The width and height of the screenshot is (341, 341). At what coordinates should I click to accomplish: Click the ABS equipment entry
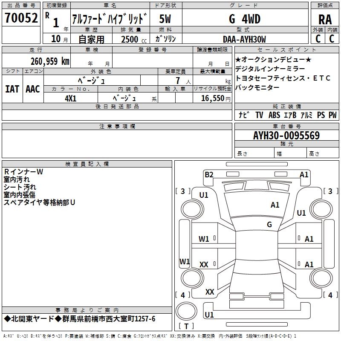coord(274,115)
